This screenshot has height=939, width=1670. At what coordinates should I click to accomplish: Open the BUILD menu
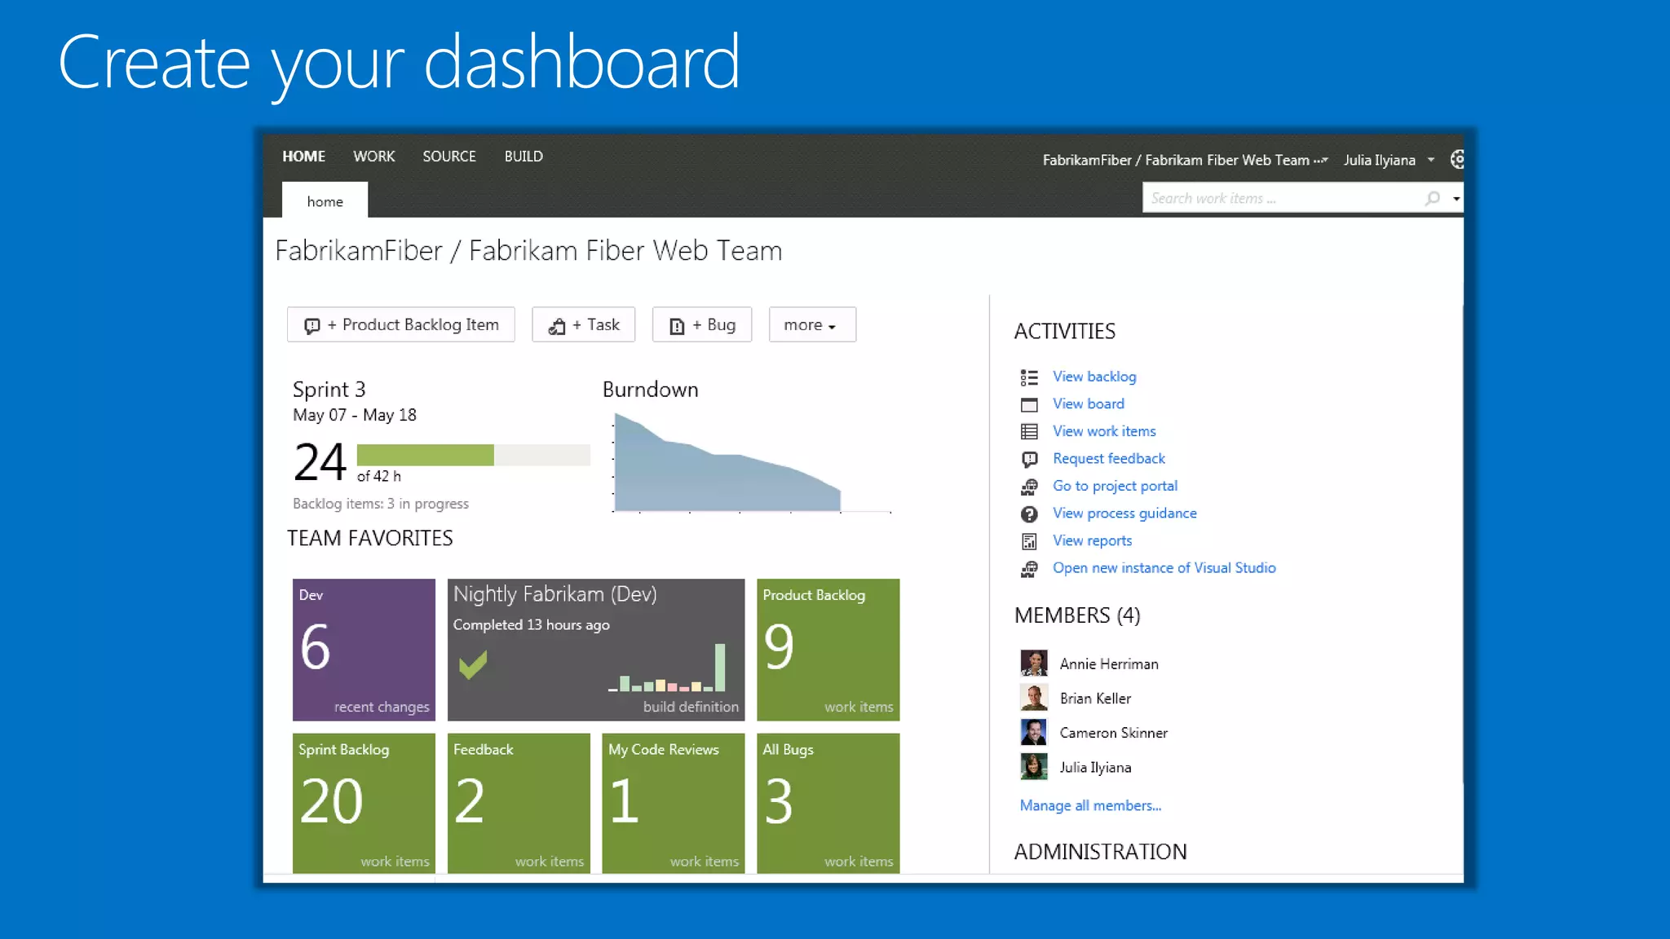[523, 156]
